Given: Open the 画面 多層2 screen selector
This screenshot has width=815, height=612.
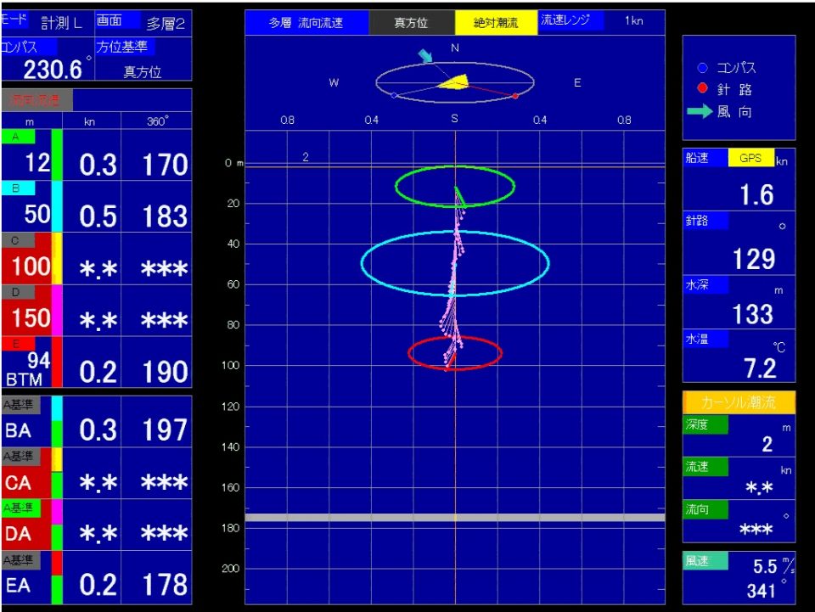Looking at the screenshot, I should (x=143, y=22).
